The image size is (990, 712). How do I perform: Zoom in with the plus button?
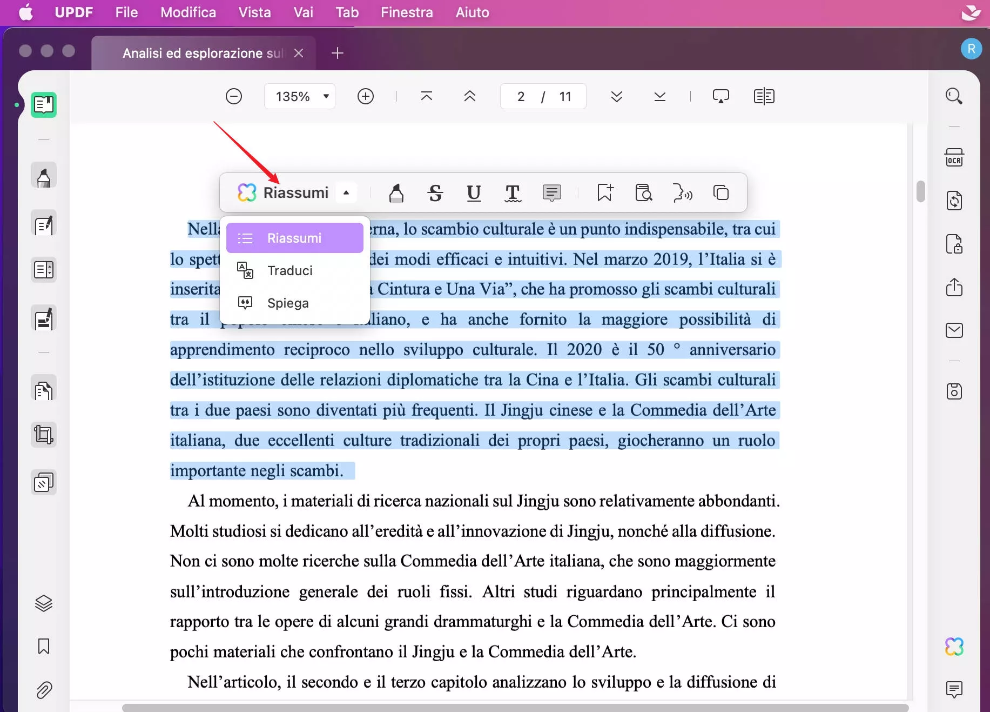click(366, 96)
